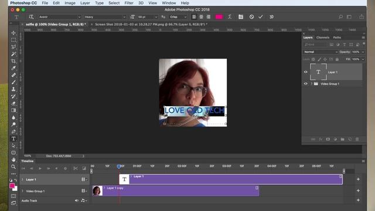Select the Pen tool

[x=13, y=131]
